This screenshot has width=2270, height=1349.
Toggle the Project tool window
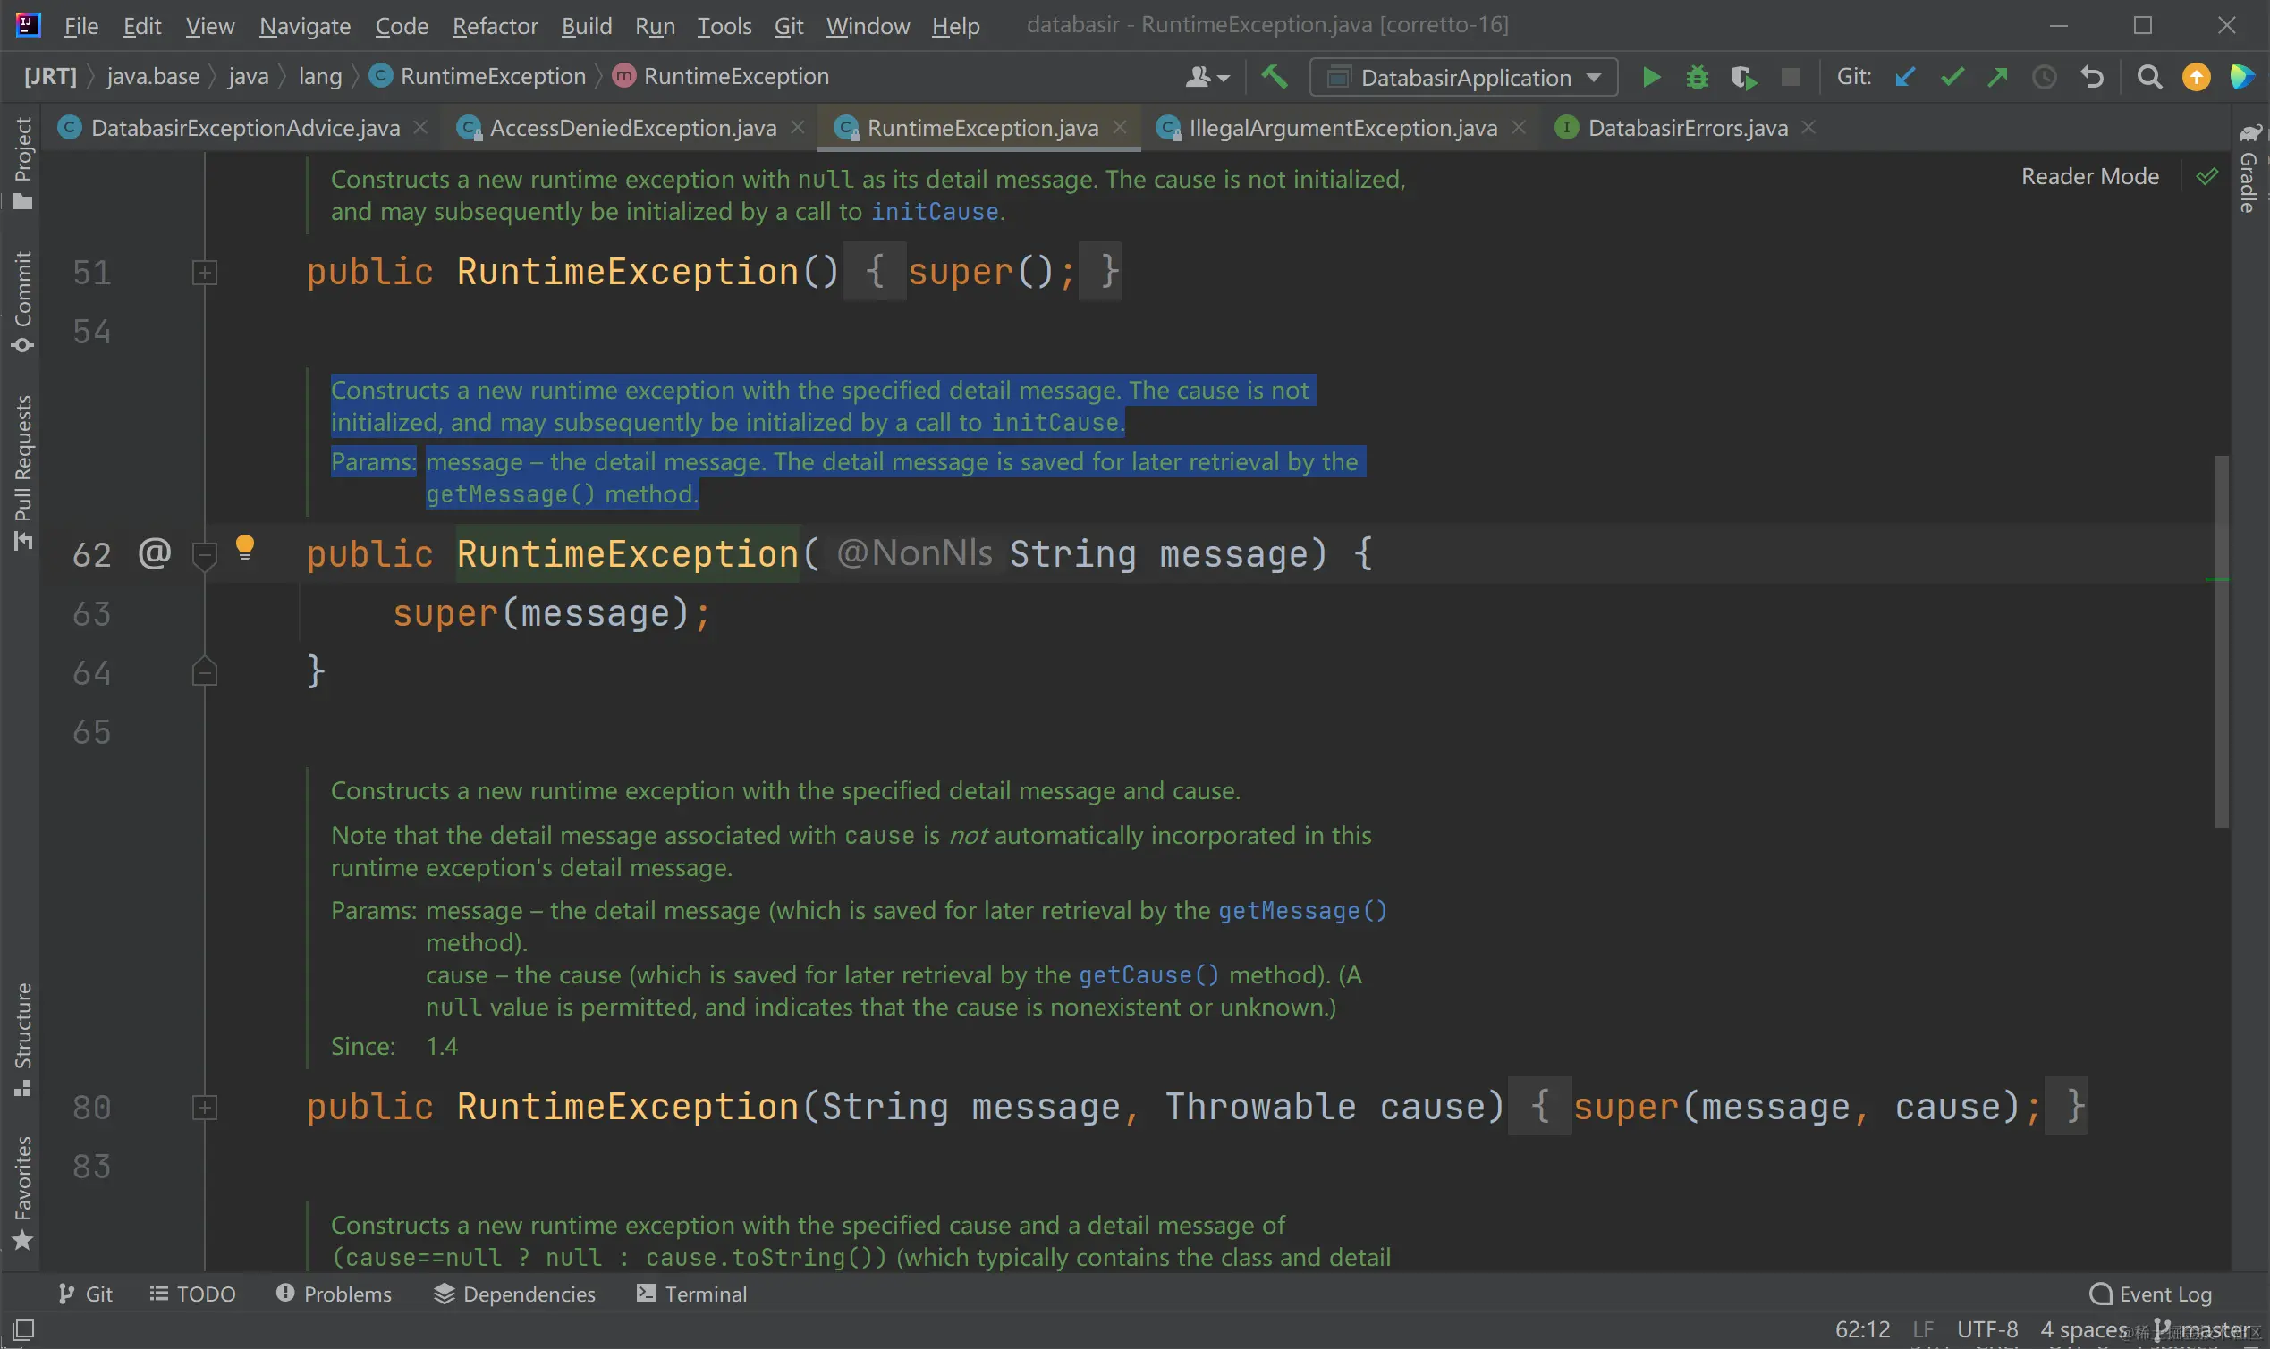(x=21, y=162)
